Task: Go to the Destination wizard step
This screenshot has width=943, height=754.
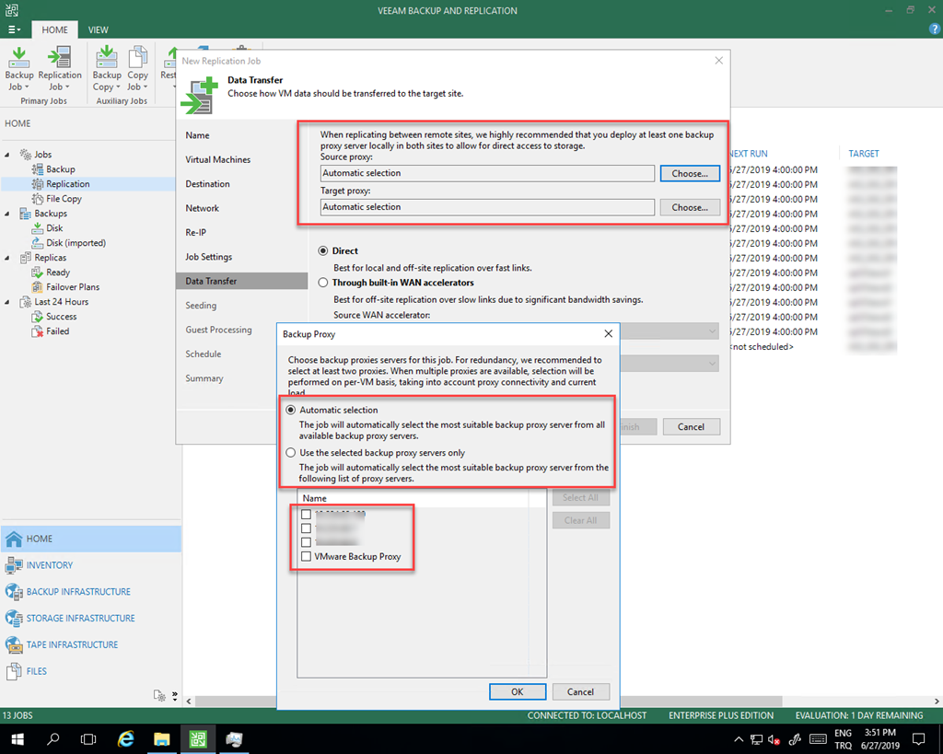Action: click(x=207, y=184)
